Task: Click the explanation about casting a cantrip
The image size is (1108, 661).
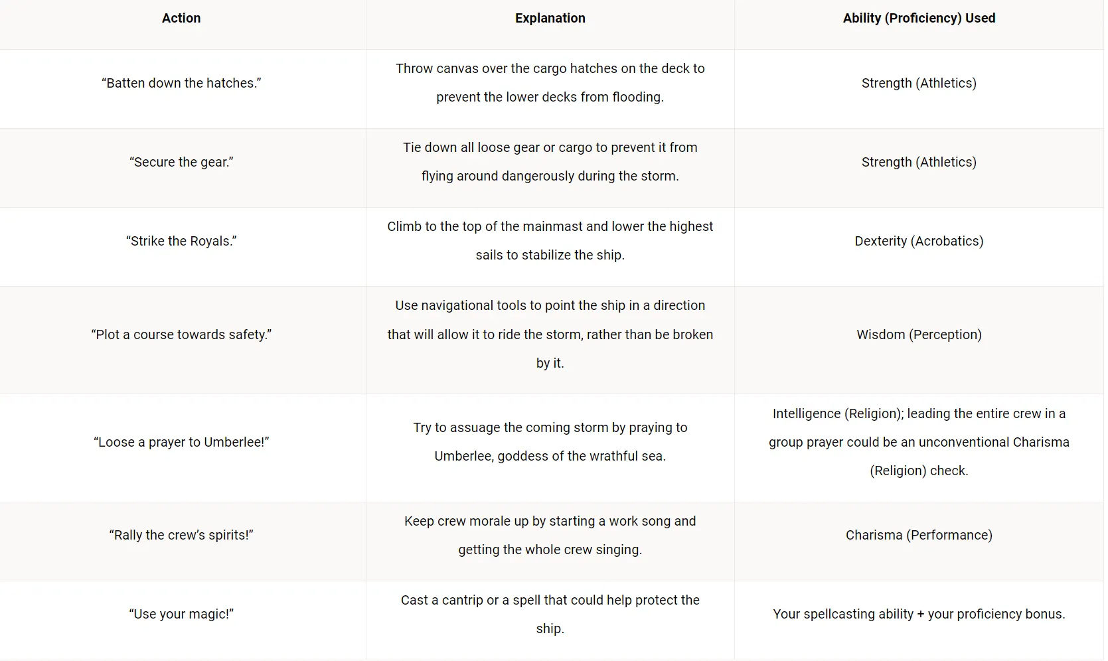Action: (x=550, y=614)
